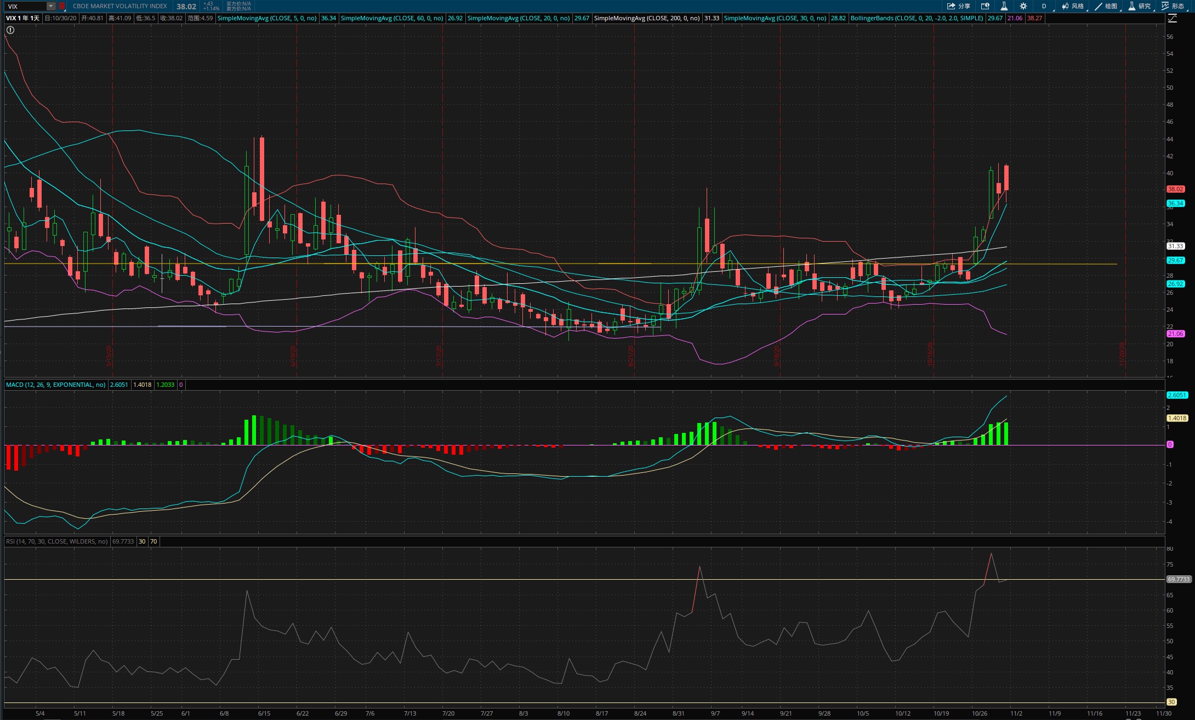Click the SimpleMovingAvg 200 label
Viewport: 1195px width, 720px height.
(x=646, y=18)
